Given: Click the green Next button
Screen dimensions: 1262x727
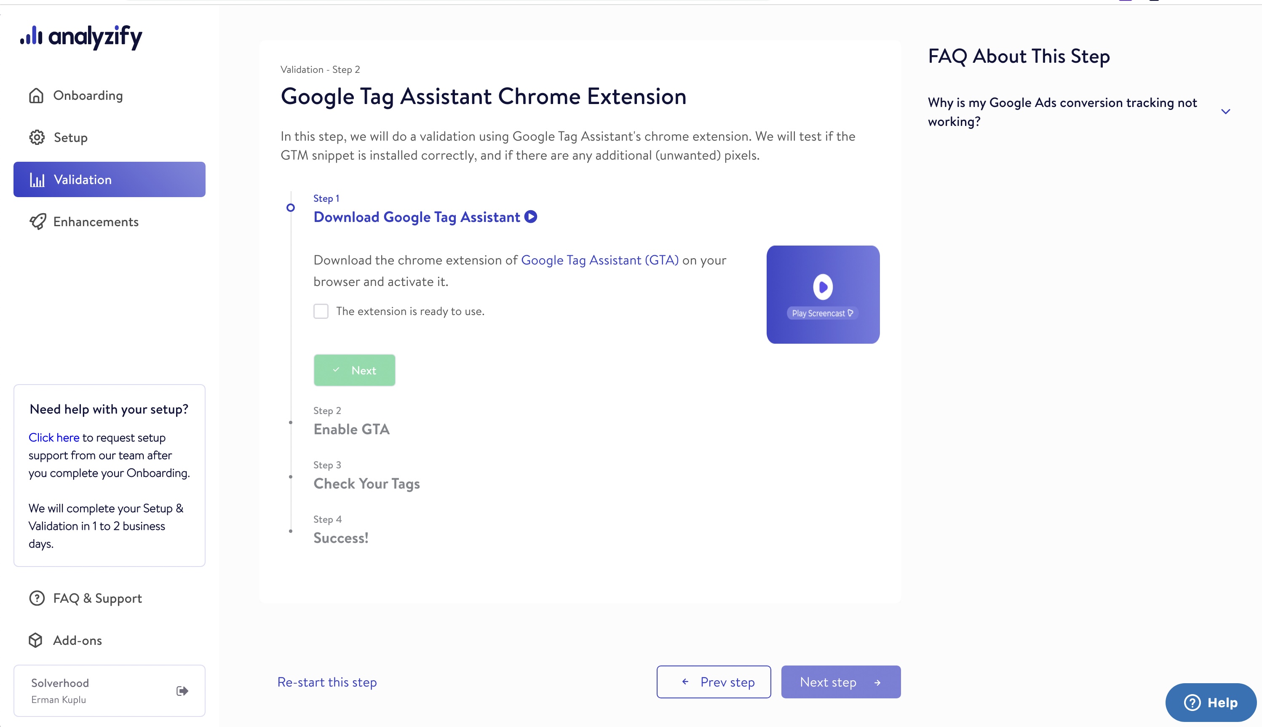Looking at the screenshot, I should 354,370.
